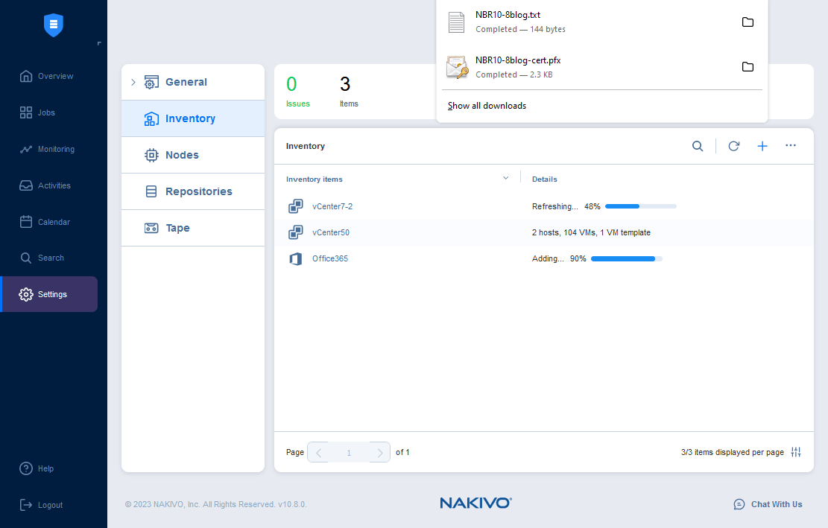Click the Refreshing... 48% status text
The height and width of the screenshot is (528, 828).
point(566,206)
